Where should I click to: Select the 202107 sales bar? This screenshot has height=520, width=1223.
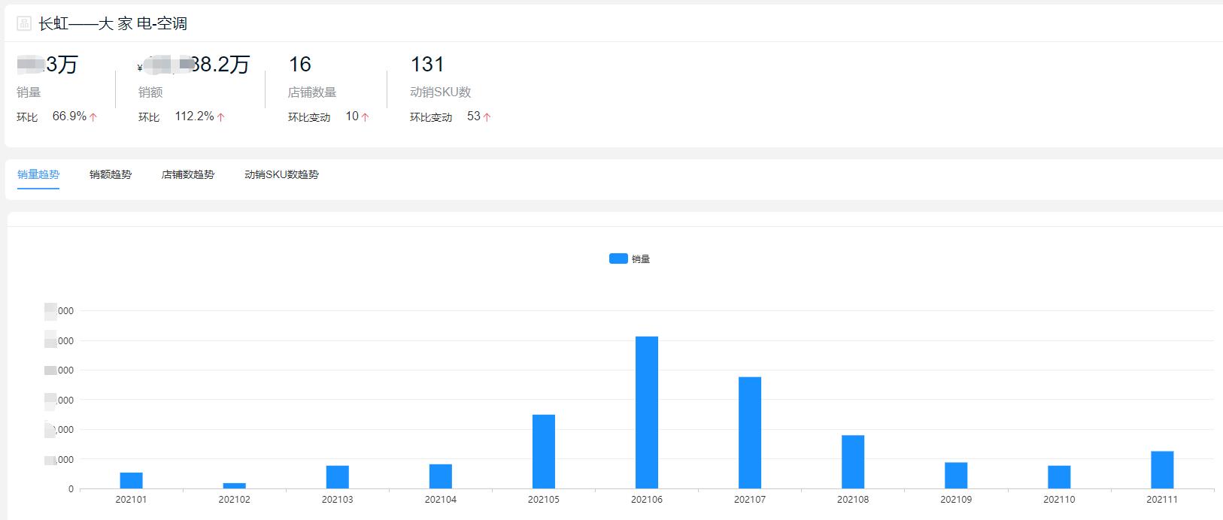click(x=750, y=433)
